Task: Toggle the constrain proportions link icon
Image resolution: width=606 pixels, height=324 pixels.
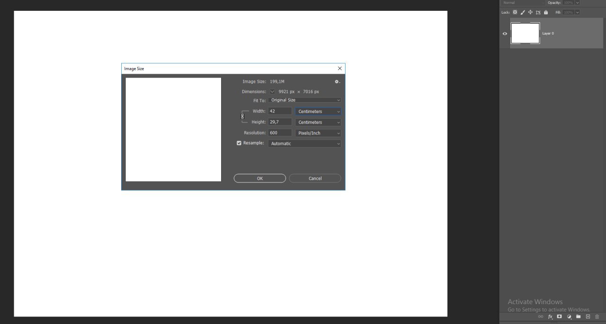Action: coord(242,116)
